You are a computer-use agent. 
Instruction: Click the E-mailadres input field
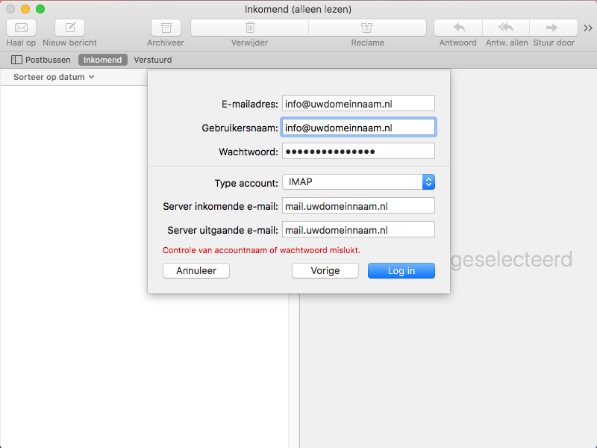pyautogui.click(x=358, y=104)
